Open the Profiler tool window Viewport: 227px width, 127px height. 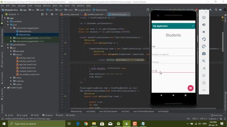(71, 115)
